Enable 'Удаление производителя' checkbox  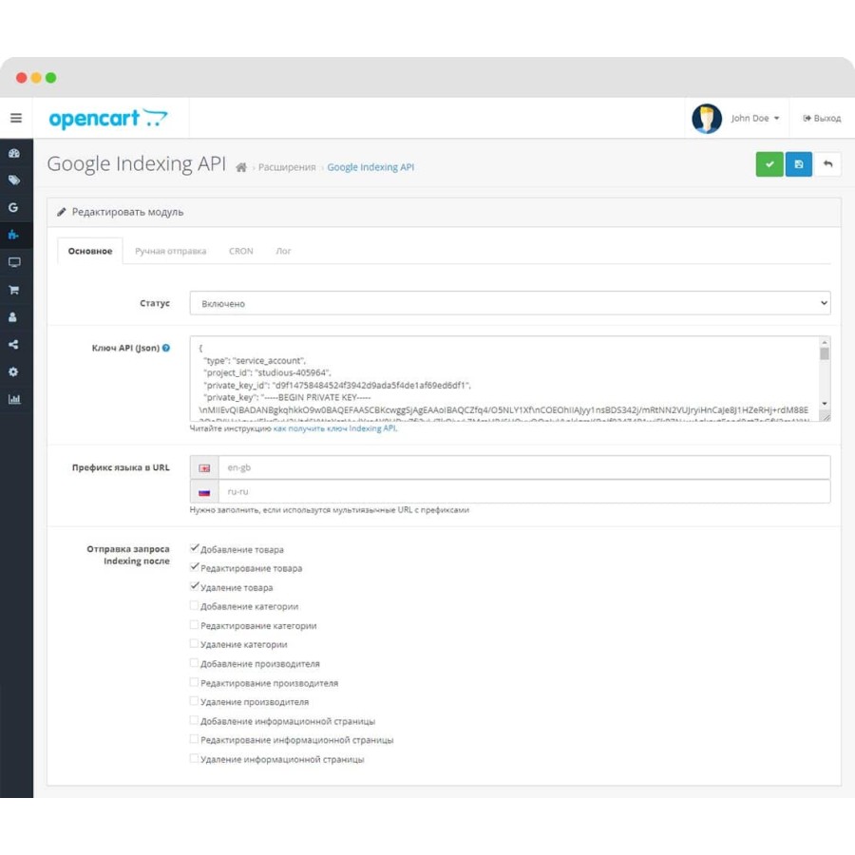pyautogui.click(x=194, y=701)
